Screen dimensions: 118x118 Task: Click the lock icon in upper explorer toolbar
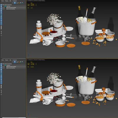click(17, 3)
